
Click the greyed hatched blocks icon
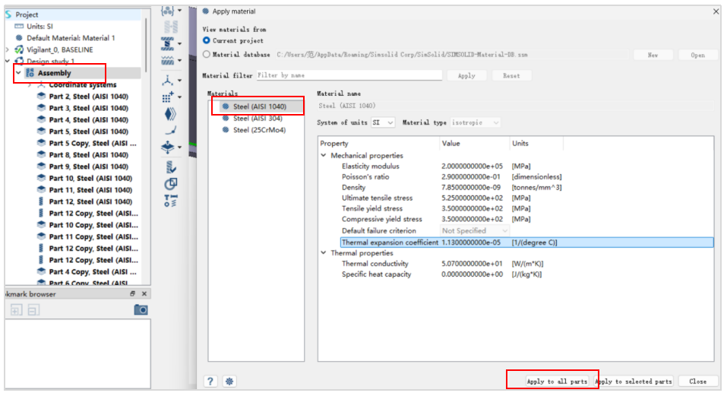coord(170,27)
